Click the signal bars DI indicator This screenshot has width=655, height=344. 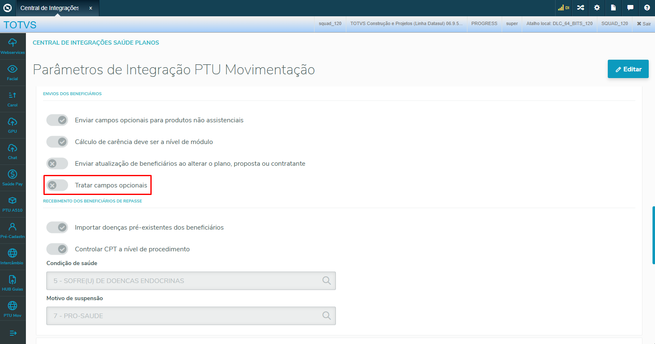pyautogui.click(x=564, y=8)
